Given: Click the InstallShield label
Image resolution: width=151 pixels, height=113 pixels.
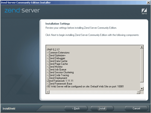Looking at the screenshot, I should click(9, 109).
